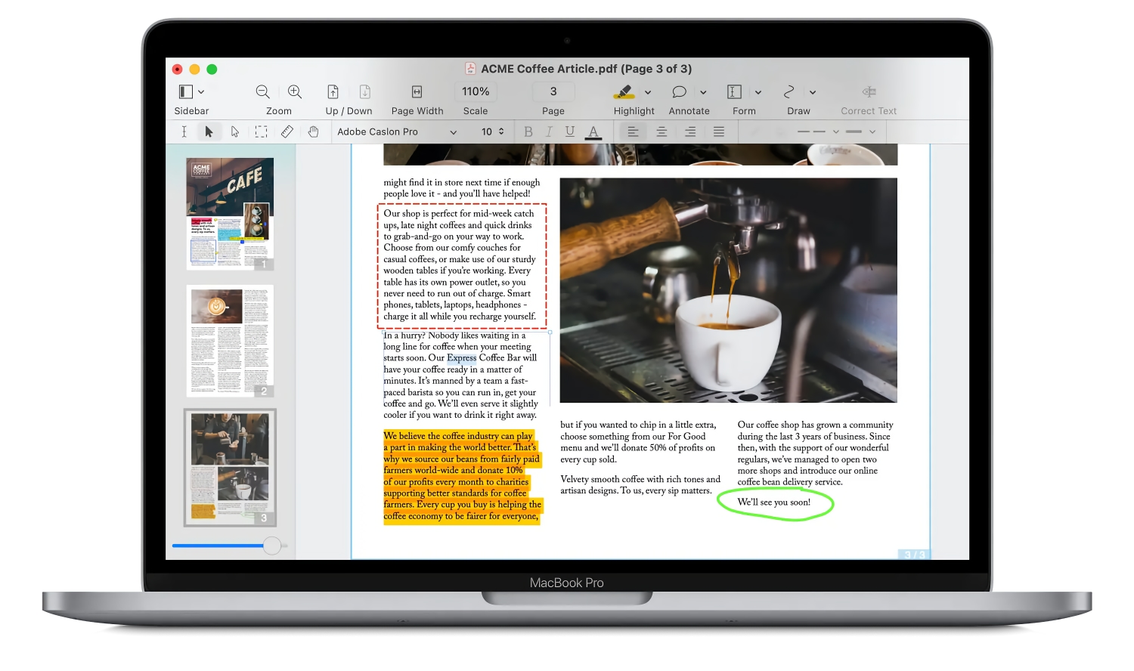Click the espresso machine photo

728,290
